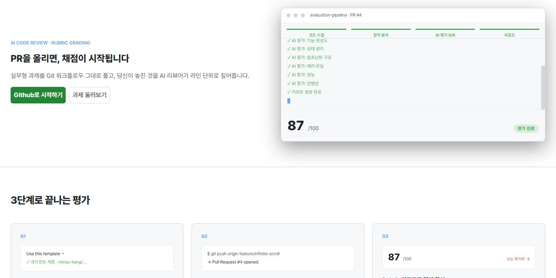556x278 pixels.
Task: Click the evaluation log panel scrollbar
Action: (x=543, y=87)
